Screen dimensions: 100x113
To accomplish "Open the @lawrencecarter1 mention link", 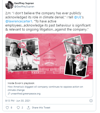I will tap(19, 21).
